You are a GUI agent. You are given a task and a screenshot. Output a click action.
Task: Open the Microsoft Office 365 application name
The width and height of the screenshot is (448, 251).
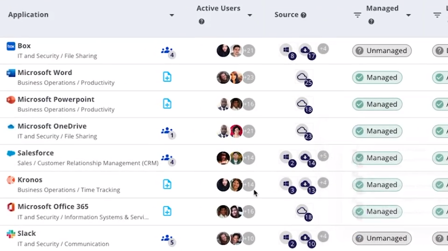pyautogui.click(x=53, y=207)
